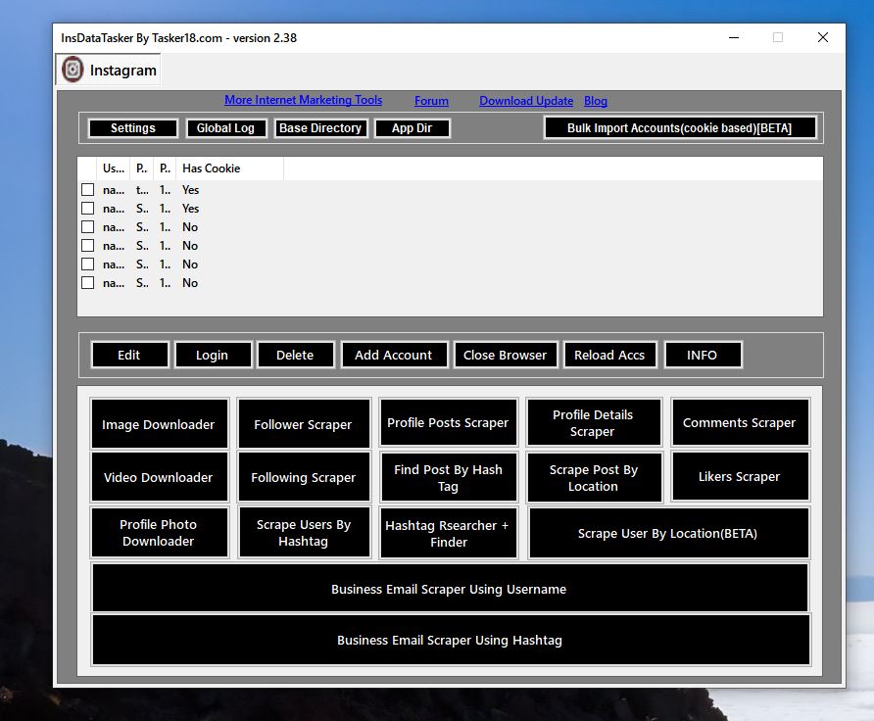Open Scrape User By Location(BETA)

(668, 533)
